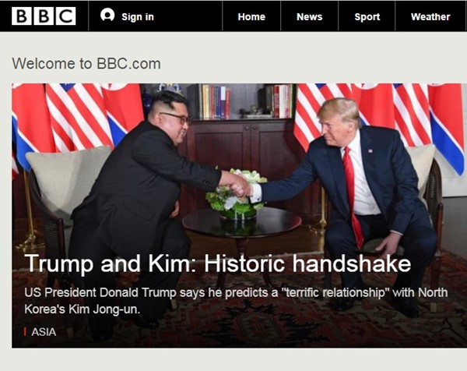This screenshot has height=371, width=467.
Task: Open the 'Trump and Kim: Historic handshake' headline
Action: 218,263
